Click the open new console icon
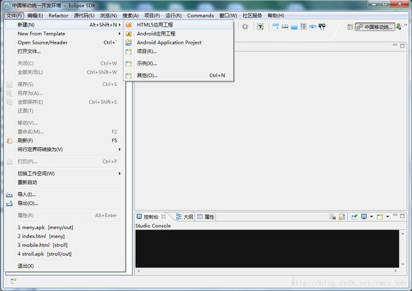This screenshot has width=412, height=291. pos(380,217)
